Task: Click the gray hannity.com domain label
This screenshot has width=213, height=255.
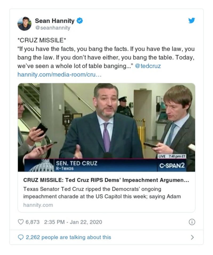Action: coord(38,205)
